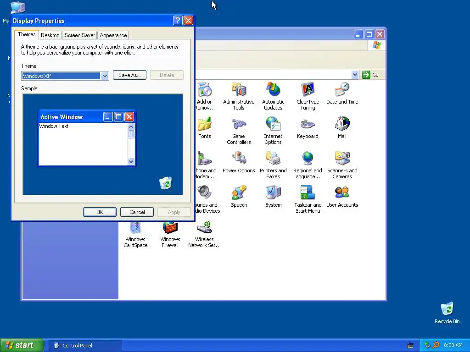
Task: Click the sample window scrollbar up arrow
Action: 131,126
